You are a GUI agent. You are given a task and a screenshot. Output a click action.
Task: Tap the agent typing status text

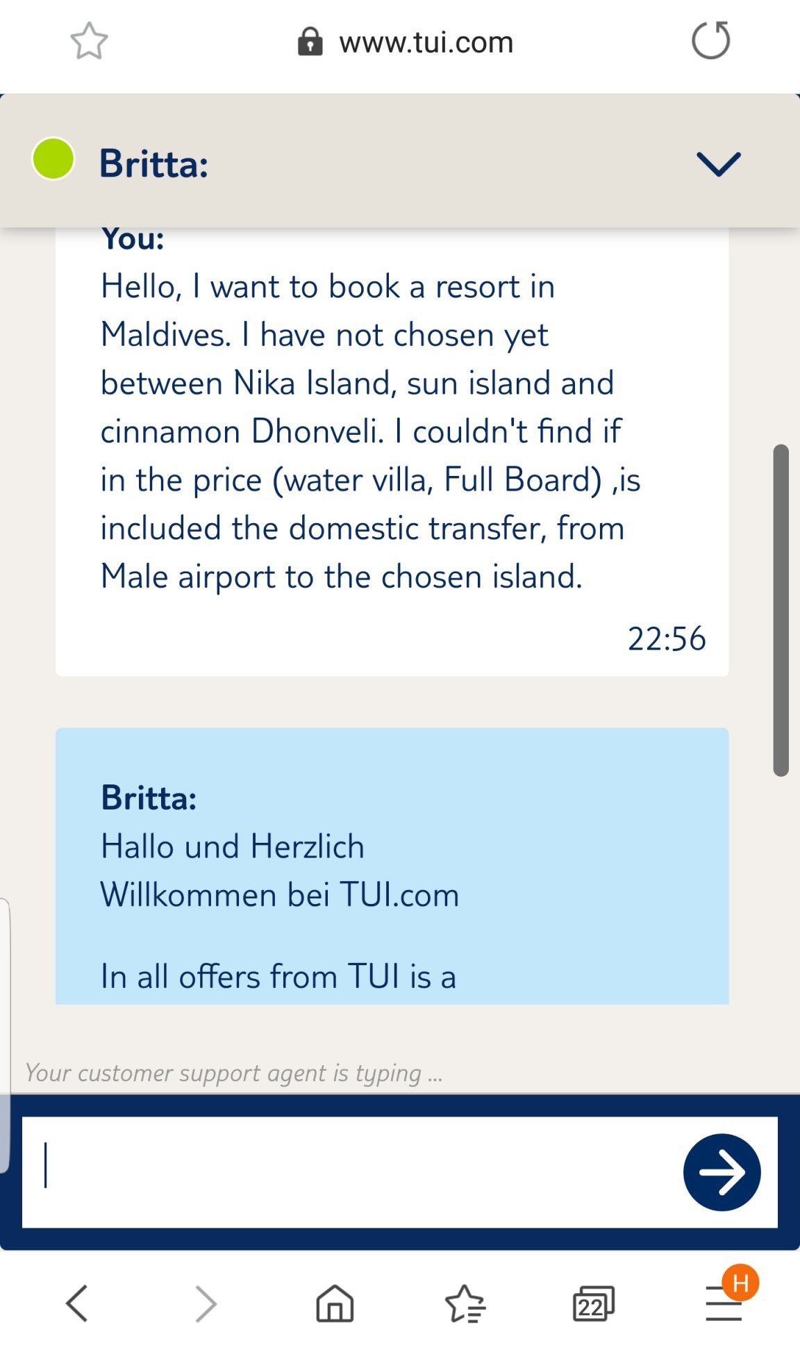234,1074
